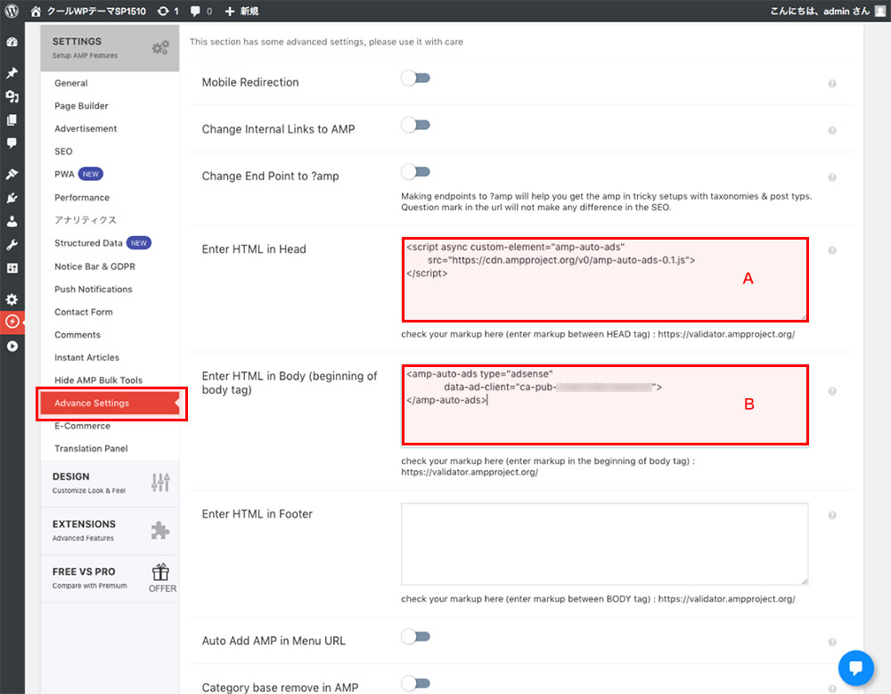This screenshot has height=694, width=891.
Task: Open the blue chat support bubble
Action: pos(855,668)
